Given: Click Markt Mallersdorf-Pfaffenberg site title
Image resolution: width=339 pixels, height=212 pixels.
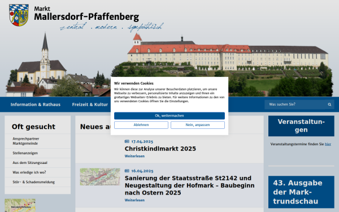Looking at the screenshot, I should [86, 14].
